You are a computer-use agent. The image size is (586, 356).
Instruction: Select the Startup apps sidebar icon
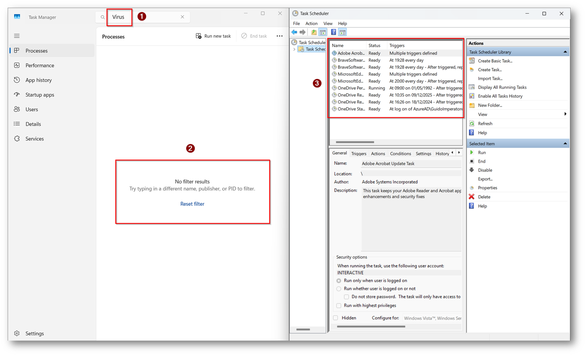pyautogui.click(x=17, y=95)
